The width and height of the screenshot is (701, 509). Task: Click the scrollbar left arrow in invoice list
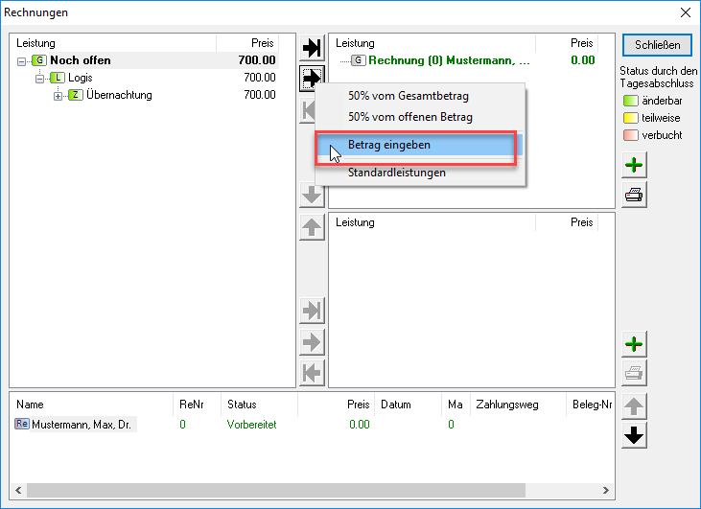[18, 490]
